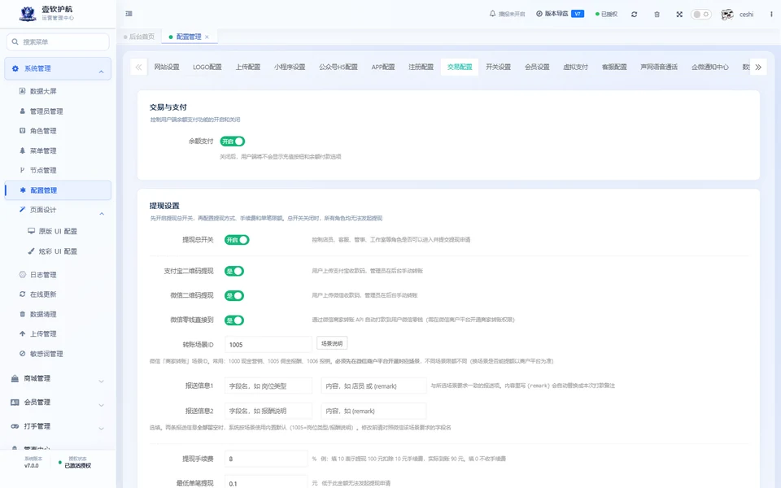Open 版本导览 version guide
Viewport: 781px width, 488px height.
[560, 14]
